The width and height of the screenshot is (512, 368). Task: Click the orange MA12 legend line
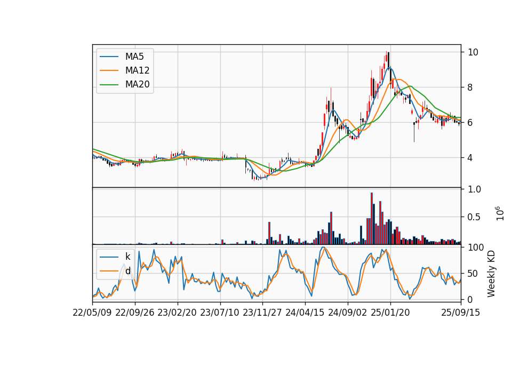pyautogui.click(x=109, y=70)
